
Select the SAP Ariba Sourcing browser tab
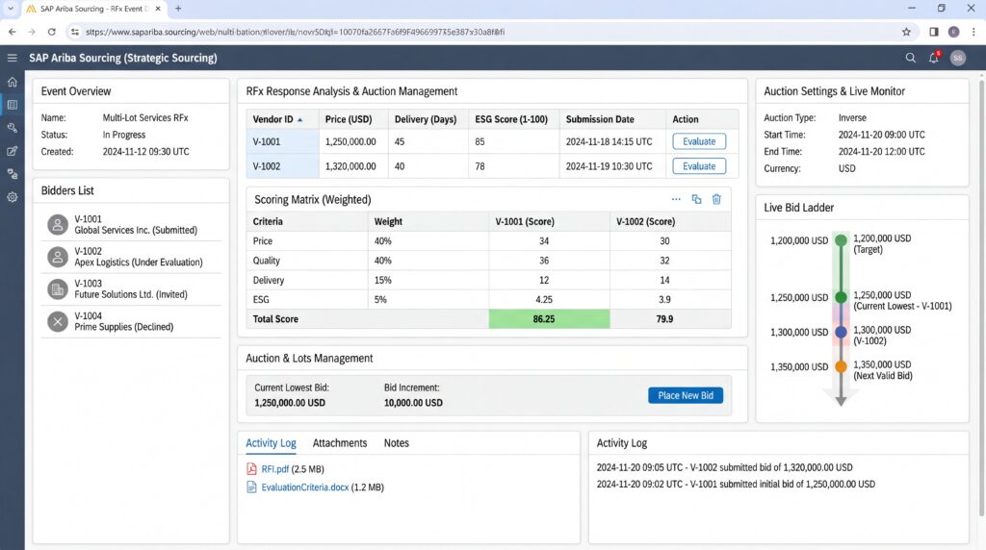click(x=94, y=9)
